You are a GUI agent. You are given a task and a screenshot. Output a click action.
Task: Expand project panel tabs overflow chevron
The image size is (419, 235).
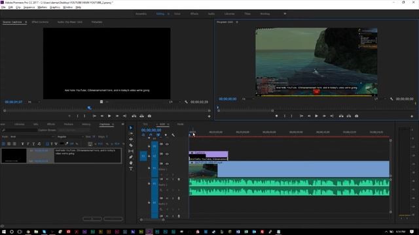tap(122, 124)
